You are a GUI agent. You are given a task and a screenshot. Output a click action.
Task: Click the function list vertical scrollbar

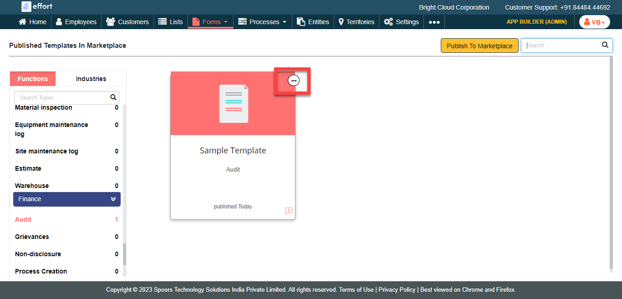(x=125, y=254)
